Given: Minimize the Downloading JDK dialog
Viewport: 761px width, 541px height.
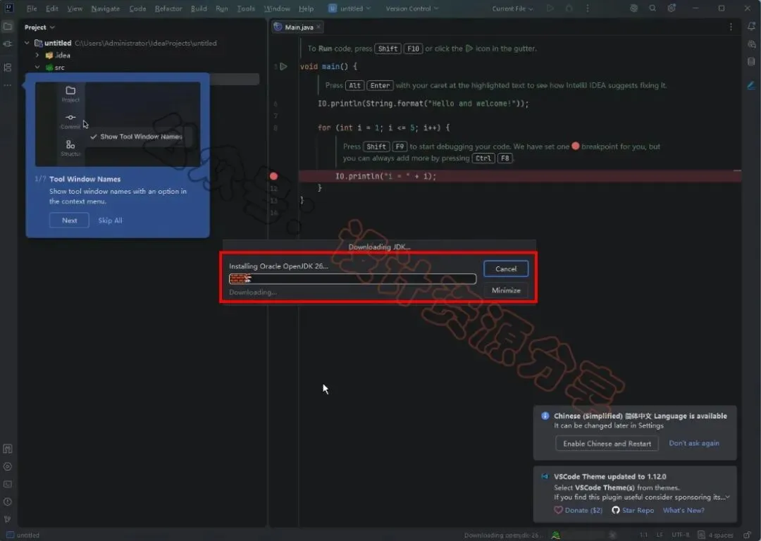Looking at the screenshot, I should coord(506,290).
